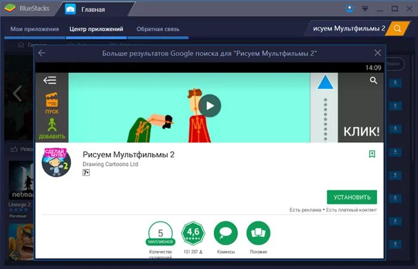418x269 pixels.
Task: Open Play Store search magnifier
Action: 373,80
